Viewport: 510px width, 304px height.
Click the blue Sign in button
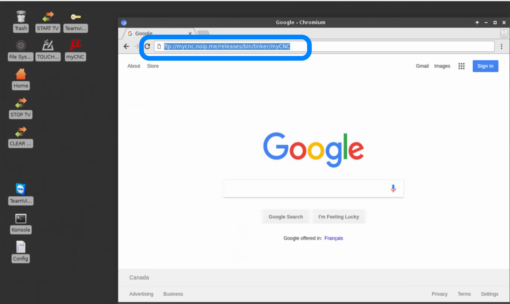click(x=485, y=66)
